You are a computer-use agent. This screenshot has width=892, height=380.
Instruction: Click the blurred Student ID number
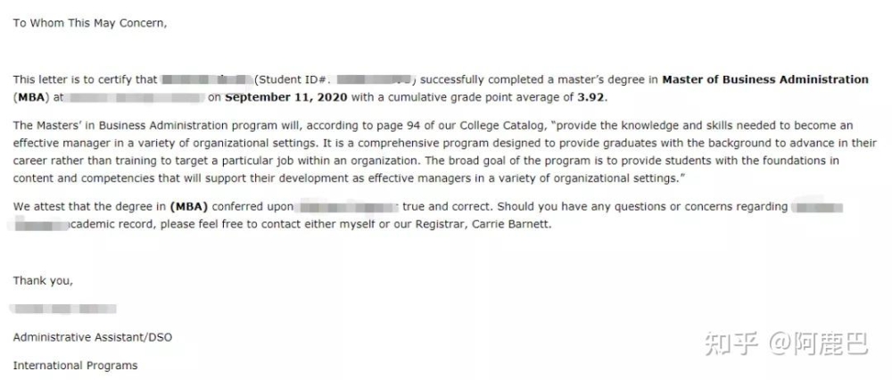coord(377,79)
